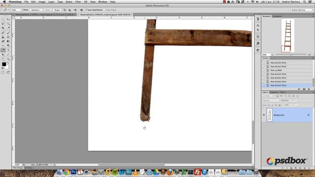Select the Eyedropper tool
315x177 pixels.
(x=8, y=29)
